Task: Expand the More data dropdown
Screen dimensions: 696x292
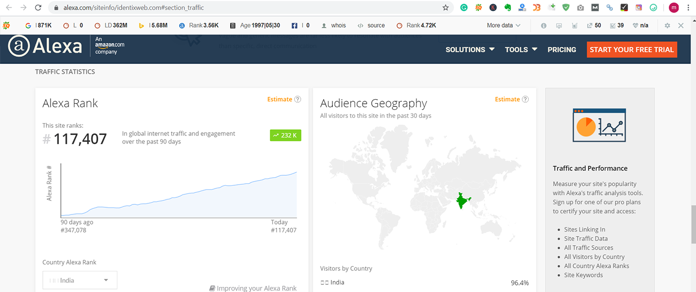Action: click(504, 26)
